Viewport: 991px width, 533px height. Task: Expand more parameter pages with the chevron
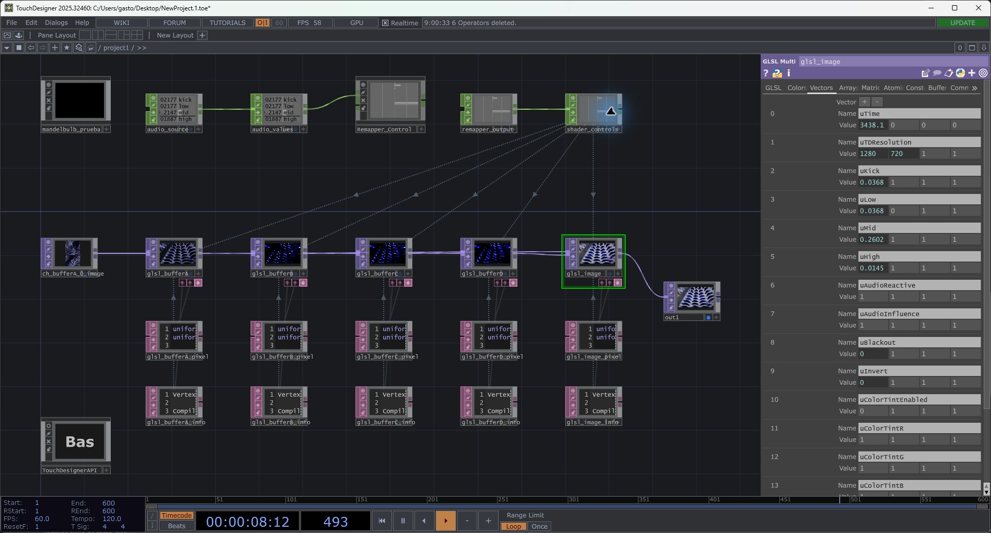pos(974,88)
